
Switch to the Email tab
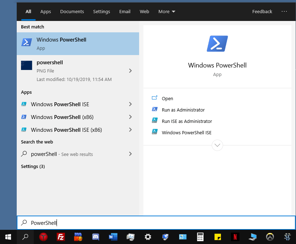pyautogui.click(x=125, y=12)
